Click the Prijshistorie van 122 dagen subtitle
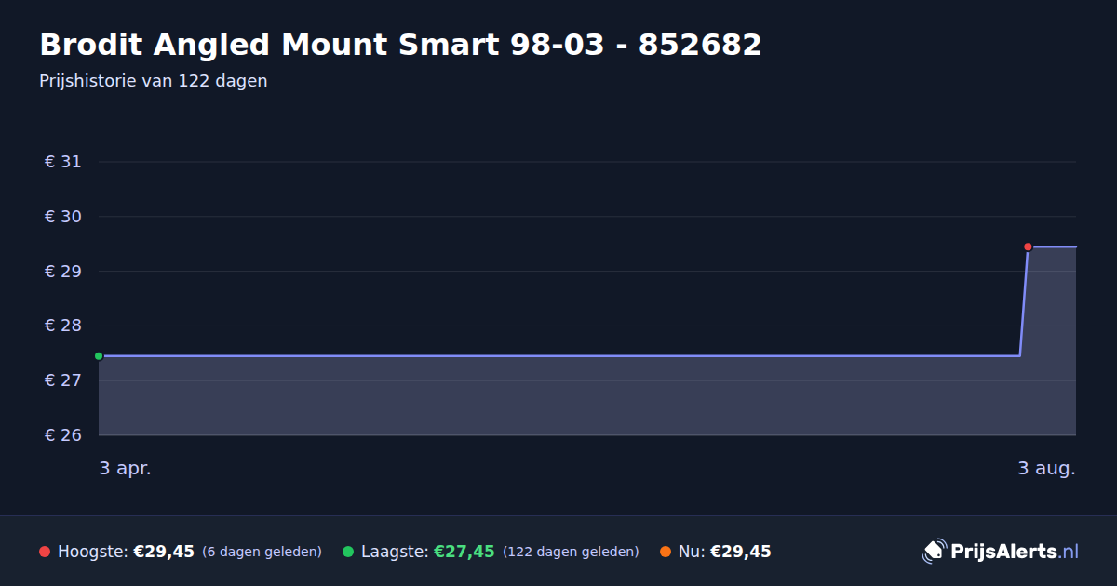This screenshot has height=586, width=1117. point(154,81)
